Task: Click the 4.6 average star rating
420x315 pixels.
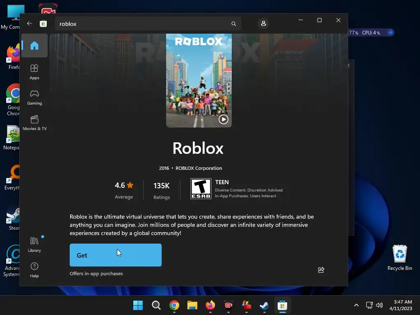Action: pyautogui.click(x=124, y=185)
